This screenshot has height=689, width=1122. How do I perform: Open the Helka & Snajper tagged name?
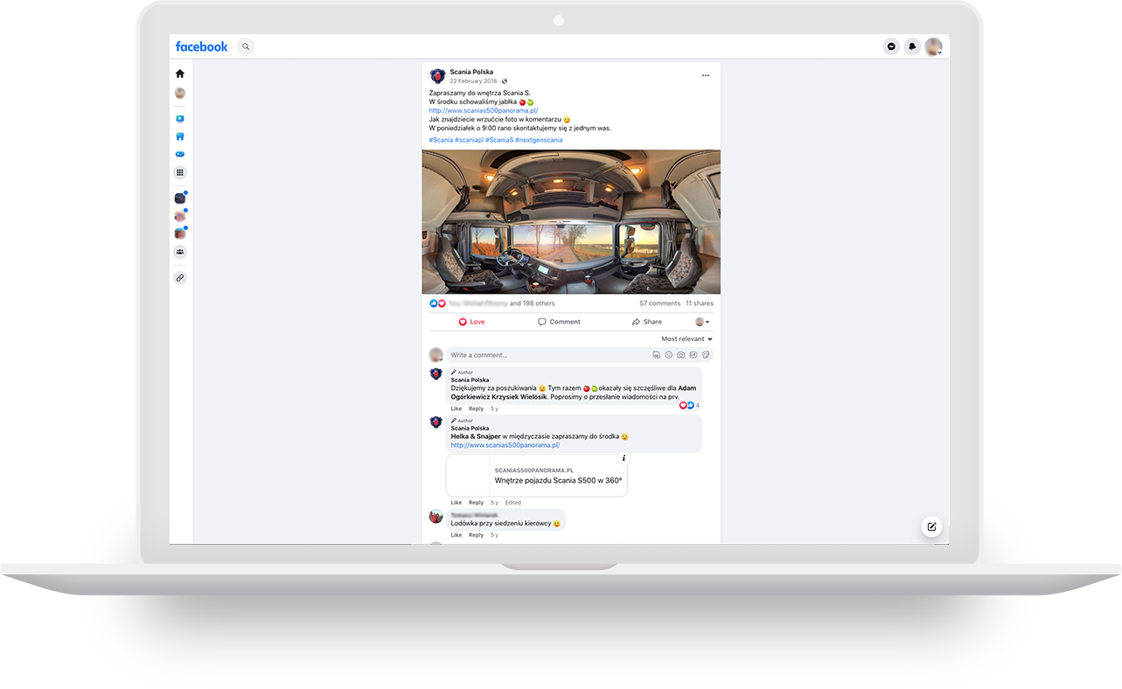[x=476, y=436]
